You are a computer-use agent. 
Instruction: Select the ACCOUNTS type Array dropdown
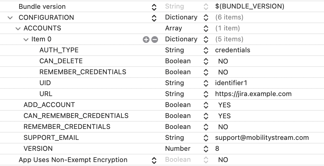[x=206, y=29]
